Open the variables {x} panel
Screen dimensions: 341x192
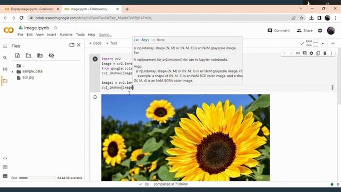[x=5, y=69]
